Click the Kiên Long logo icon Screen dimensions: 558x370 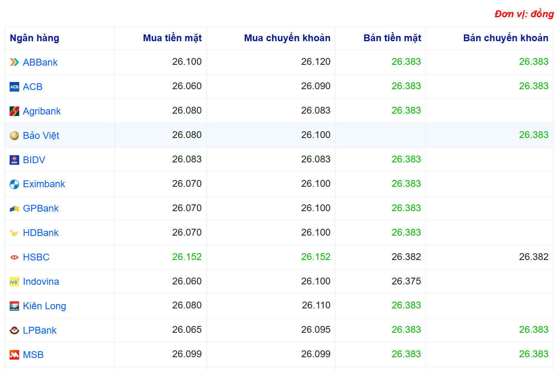[14, 306]
